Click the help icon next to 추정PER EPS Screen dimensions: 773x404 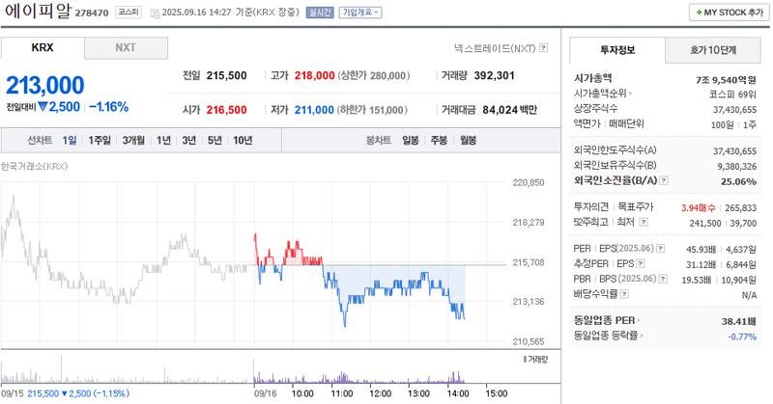point(641,264)
